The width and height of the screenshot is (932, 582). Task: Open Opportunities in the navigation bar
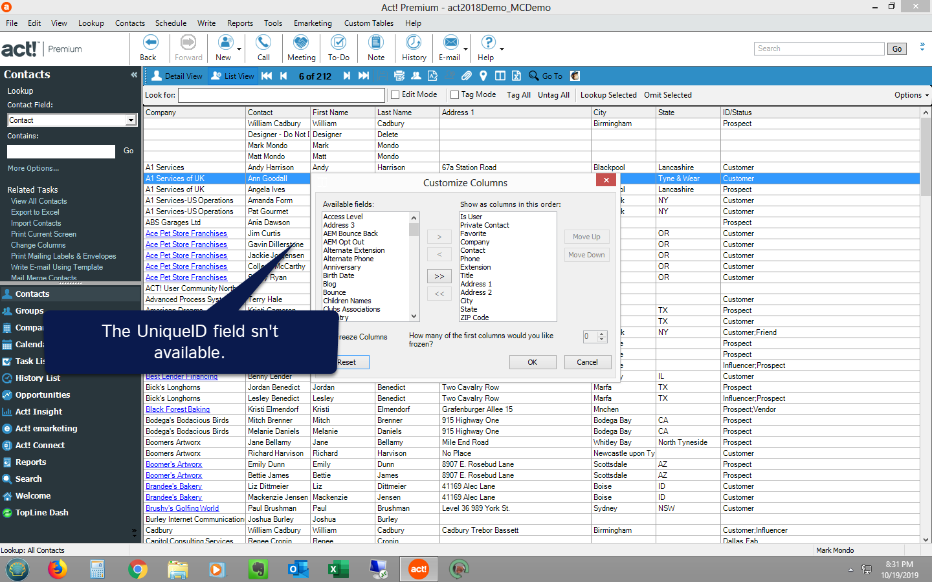pos(43,395)
